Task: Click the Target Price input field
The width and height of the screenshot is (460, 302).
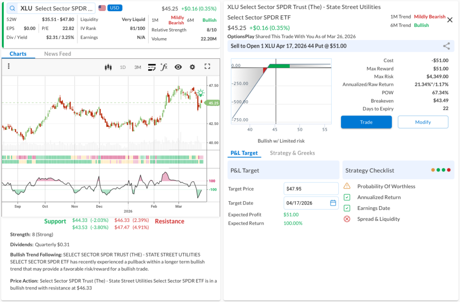Action: tap(311, 189)
